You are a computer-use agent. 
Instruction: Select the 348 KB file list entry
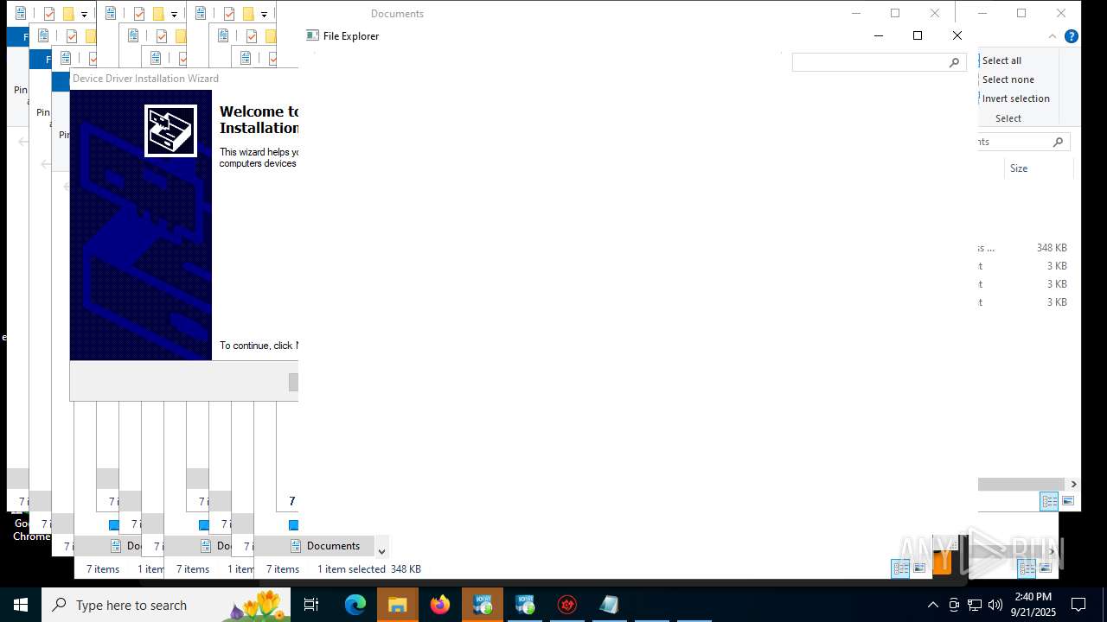click(x=1025, y=248)
